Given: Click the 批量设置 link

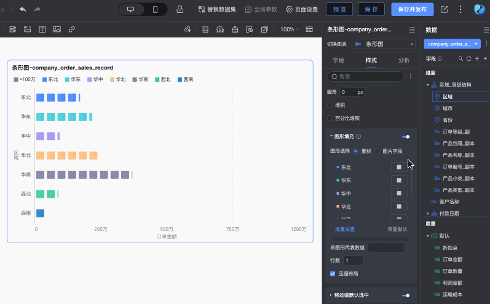Looking at the screenshot, I should (x=344, y=229).
